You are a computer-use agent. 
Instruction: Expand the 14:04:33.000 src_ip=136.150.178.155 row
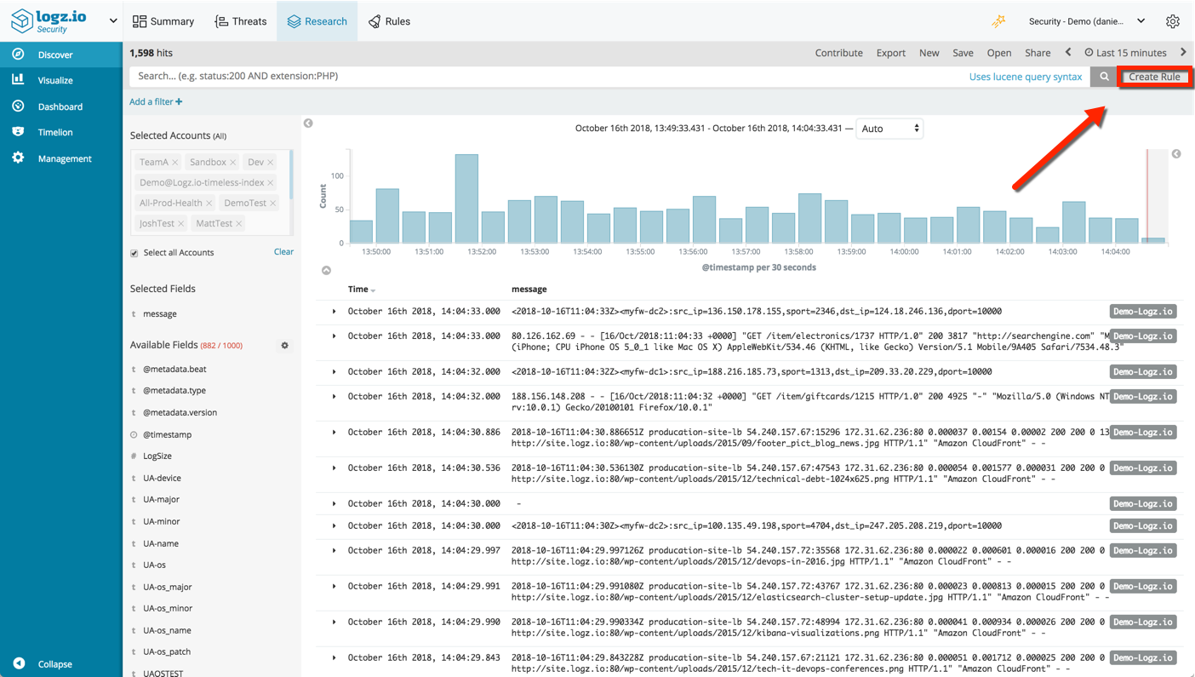[x=334, y=312]
